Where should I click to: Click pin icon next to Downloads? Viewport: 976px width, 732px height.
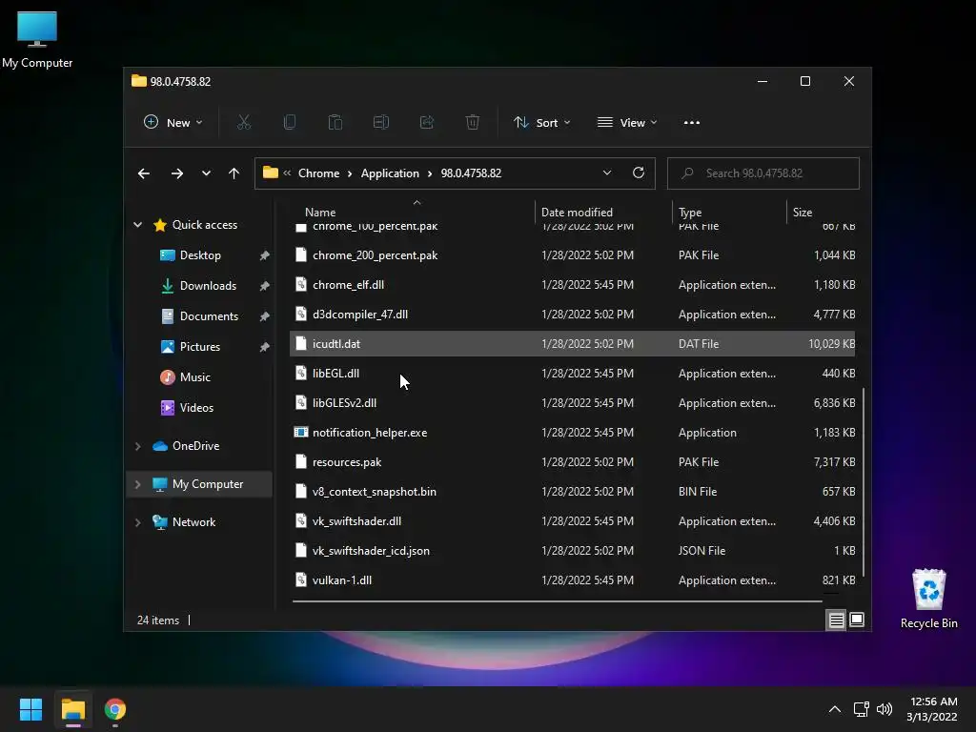pos(265,286)
